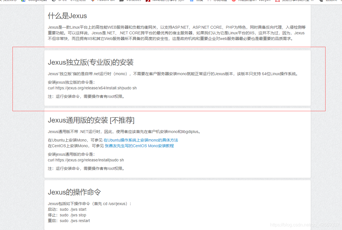Viewport: 342px width, 230px height.
Task: Click the x64 install.sh curl command line
Action: coord(92,88)
